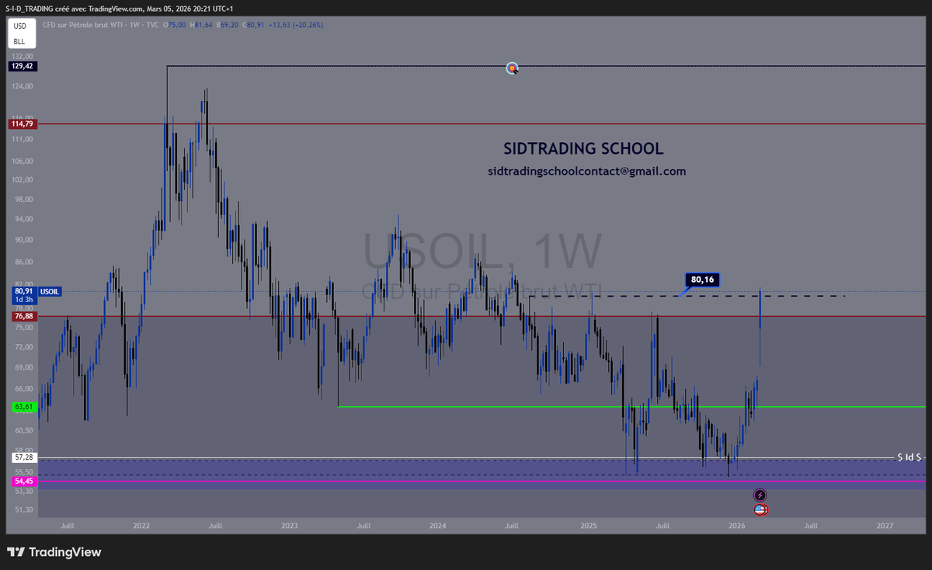Click the 90,00 price axis label
The width and height of the screenshot is (932, 570).
point(24,240)
